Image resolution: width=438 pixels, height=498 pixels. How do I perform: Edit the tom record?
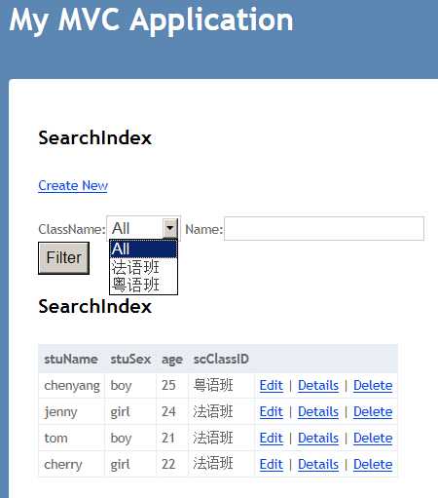click(x=272, y=439)
